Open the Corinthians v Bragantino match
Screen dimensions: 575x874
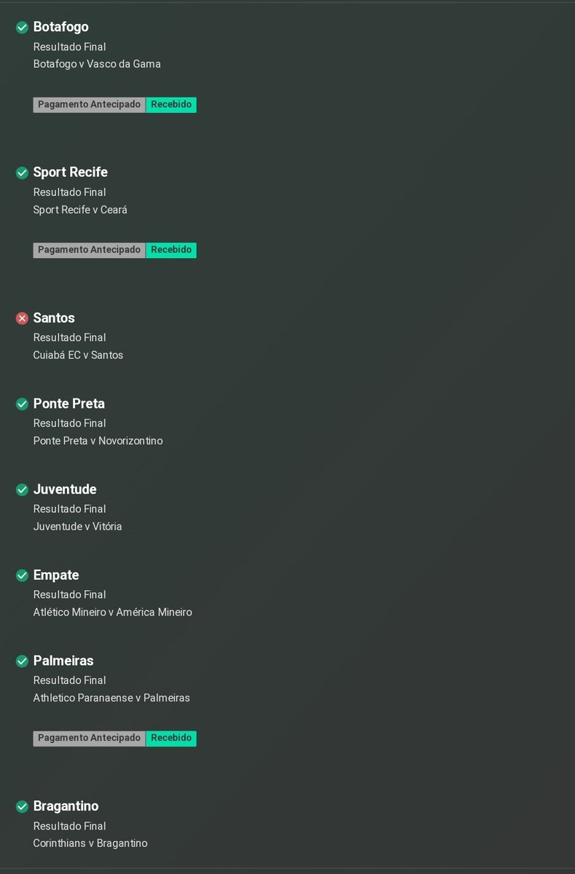(90, 843)
